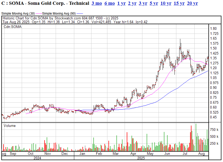Click the tallest green volume bar in late July
223x162 pixels.
tap(196, 138)
